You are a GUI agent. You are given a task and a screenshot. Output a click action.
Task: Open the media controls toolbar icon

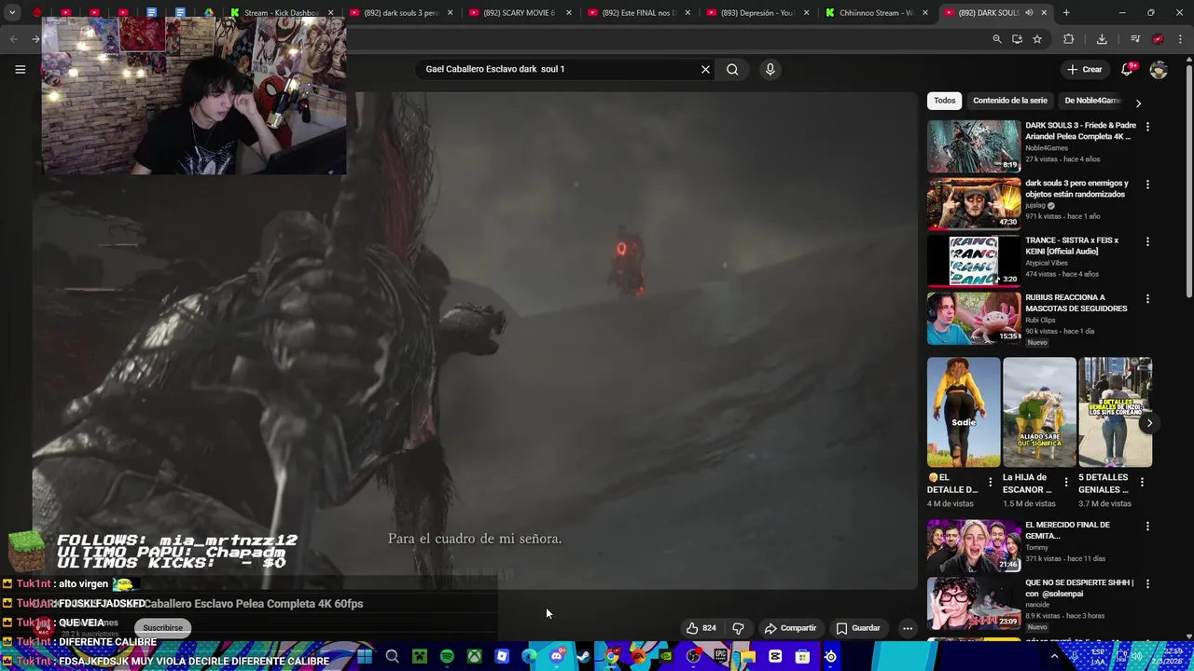coord(1135,39)
